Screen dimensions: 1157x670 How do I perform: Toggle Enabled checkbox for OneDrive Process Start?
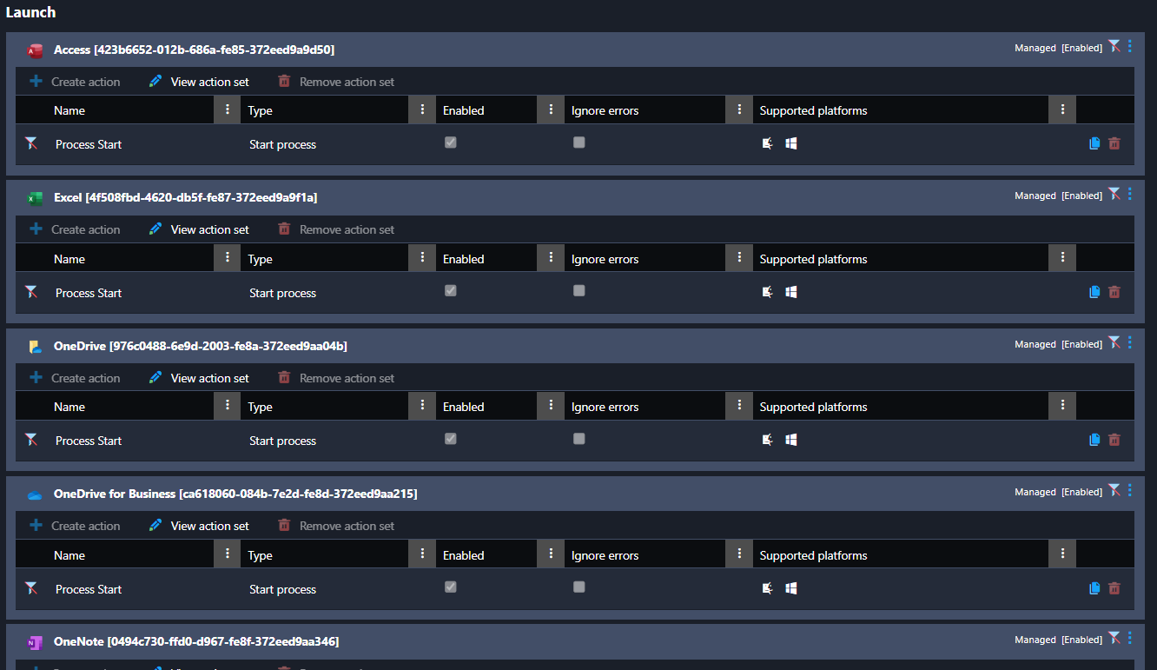[x=451, y=439]
